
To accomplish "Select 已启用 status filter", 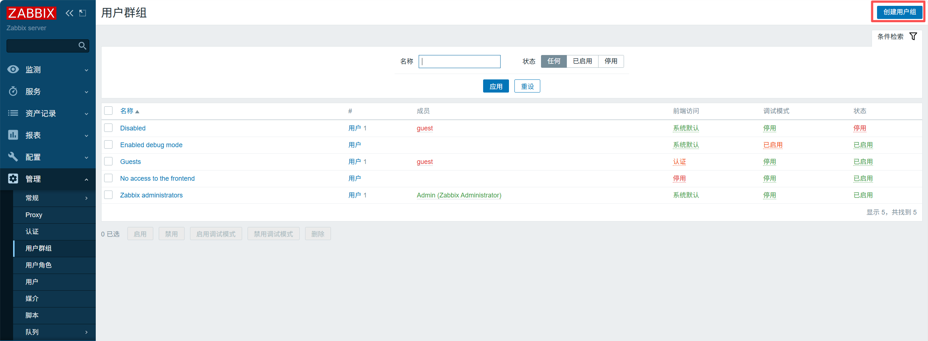I will pos(583,61).
